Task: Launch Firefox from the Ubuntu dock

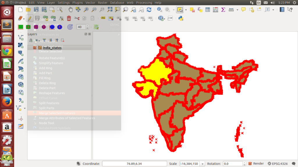Action: (6, 102)
